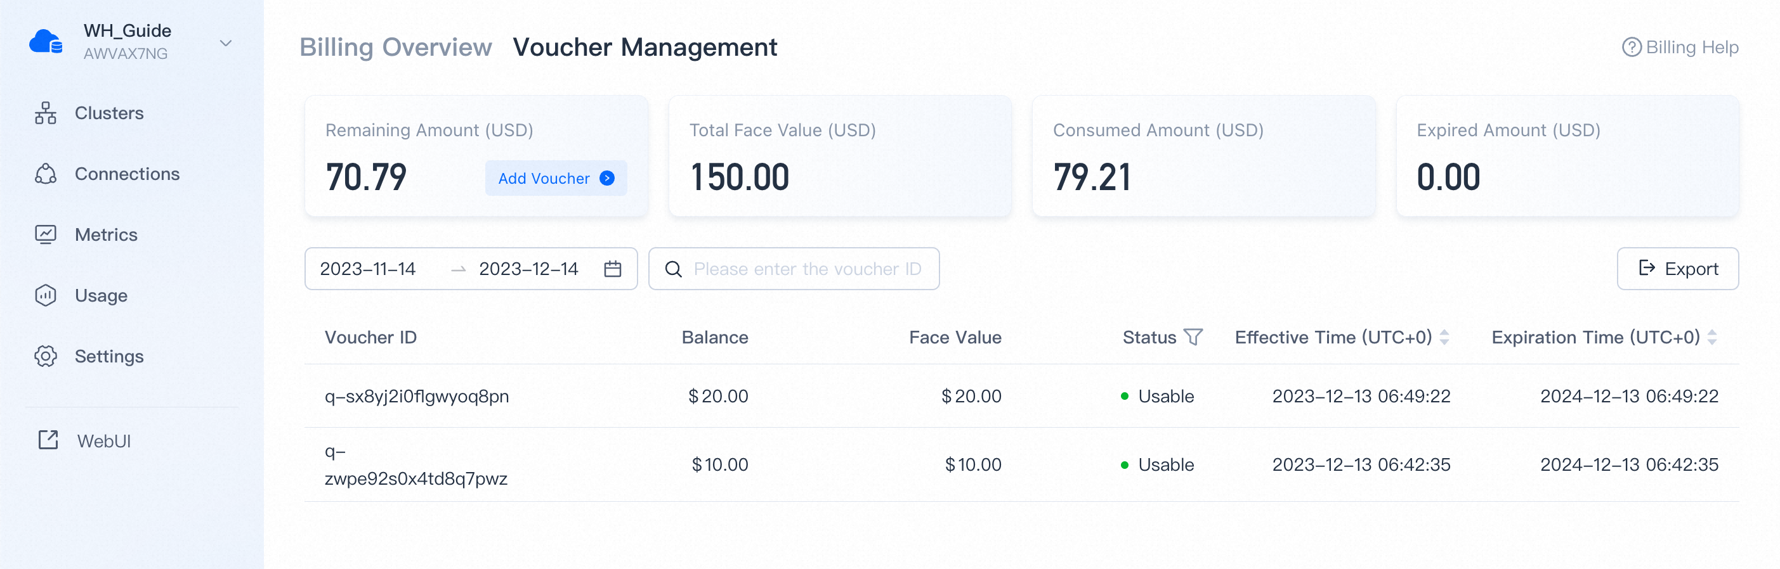This screenshot has width=1780, height=569.
Task: Open the Connections sidebar item
Action: pos(126,174)
